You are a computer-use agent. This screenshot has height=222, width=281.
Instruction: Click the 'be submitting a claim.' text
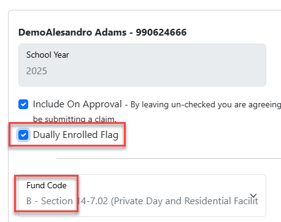click(75, 119)
